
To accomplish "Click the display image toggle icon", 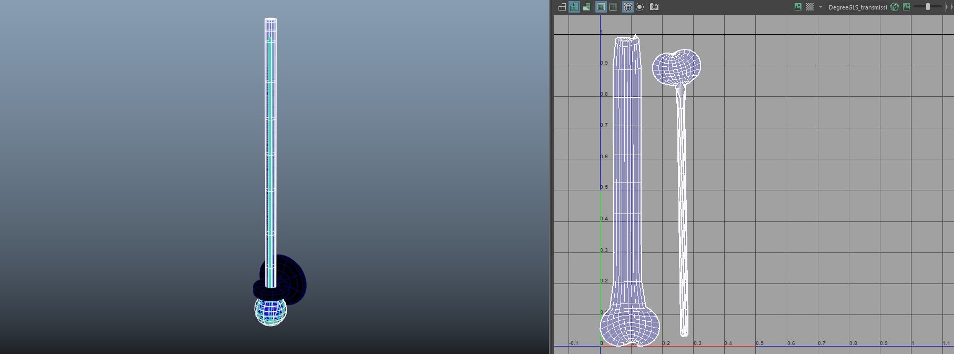I will [798, 7].
